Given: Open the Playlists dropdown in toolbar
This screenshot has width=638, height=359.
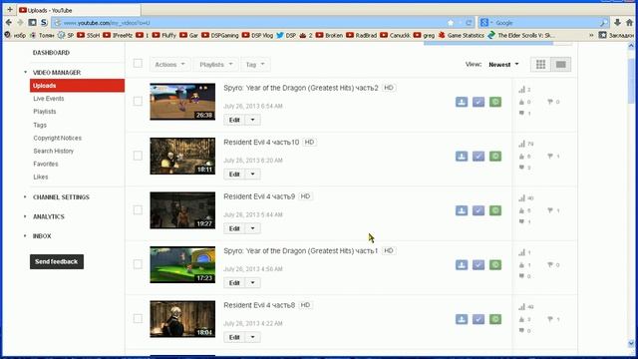Looking at the screenshot, I should click(x=215, y=64).
